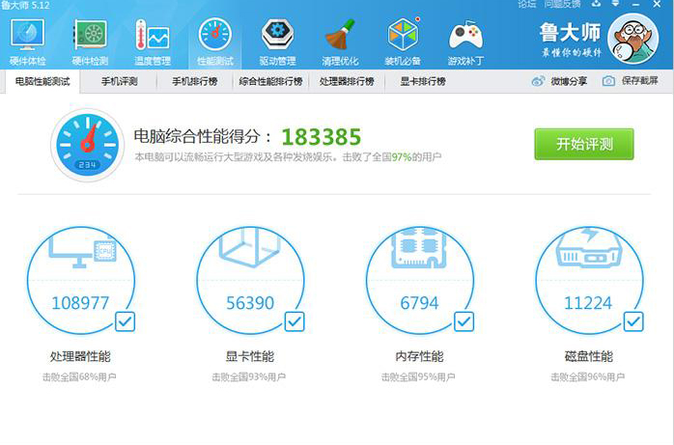This screenshot has width=674, height=445.
Task: Click the 击败全国68%用户 text
Action: point(79,377)
